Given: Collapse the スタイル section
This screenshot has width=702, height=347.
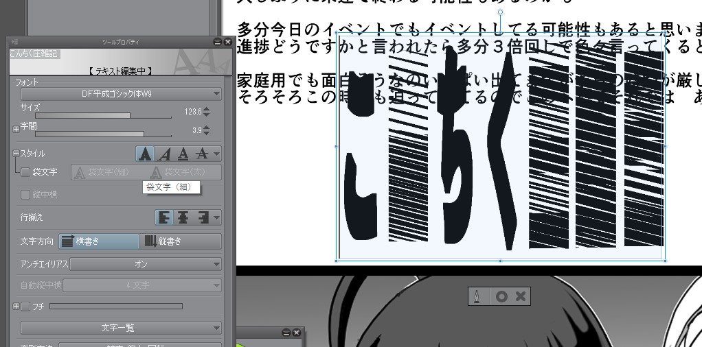Looking at the screenshot, I should click(16, 154).
